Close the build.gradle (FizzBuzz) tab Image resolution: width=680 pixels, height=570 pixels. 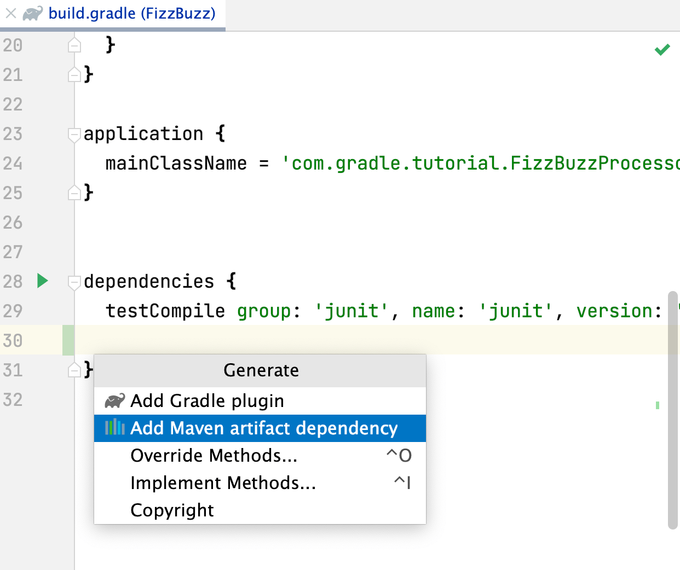(x=11, y=13)
